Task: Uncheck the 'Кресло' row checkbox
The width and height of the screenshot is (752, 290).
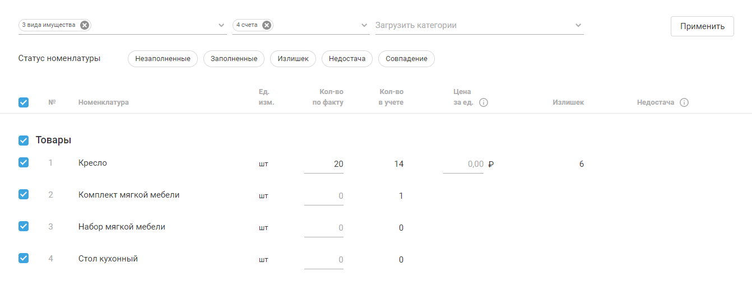Action: click(24, 162)
